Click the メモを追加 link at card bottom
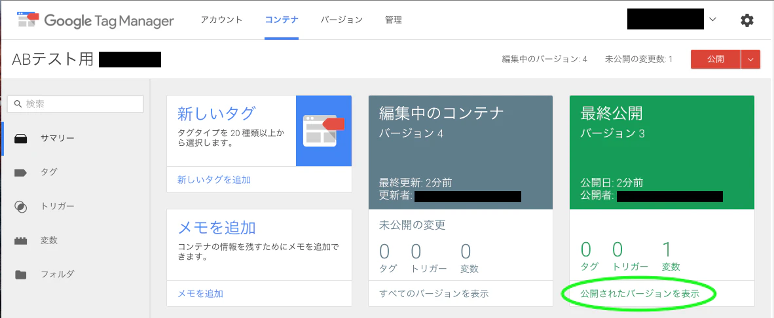774x318 pixels. (200, 294)
